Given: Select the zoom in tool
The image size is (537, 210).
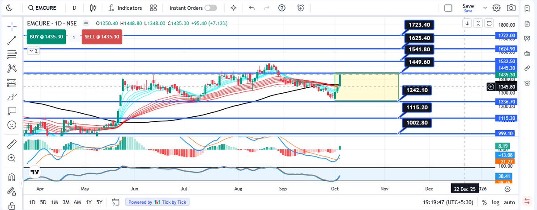Looking at the screenshot, I should [12, 158].
